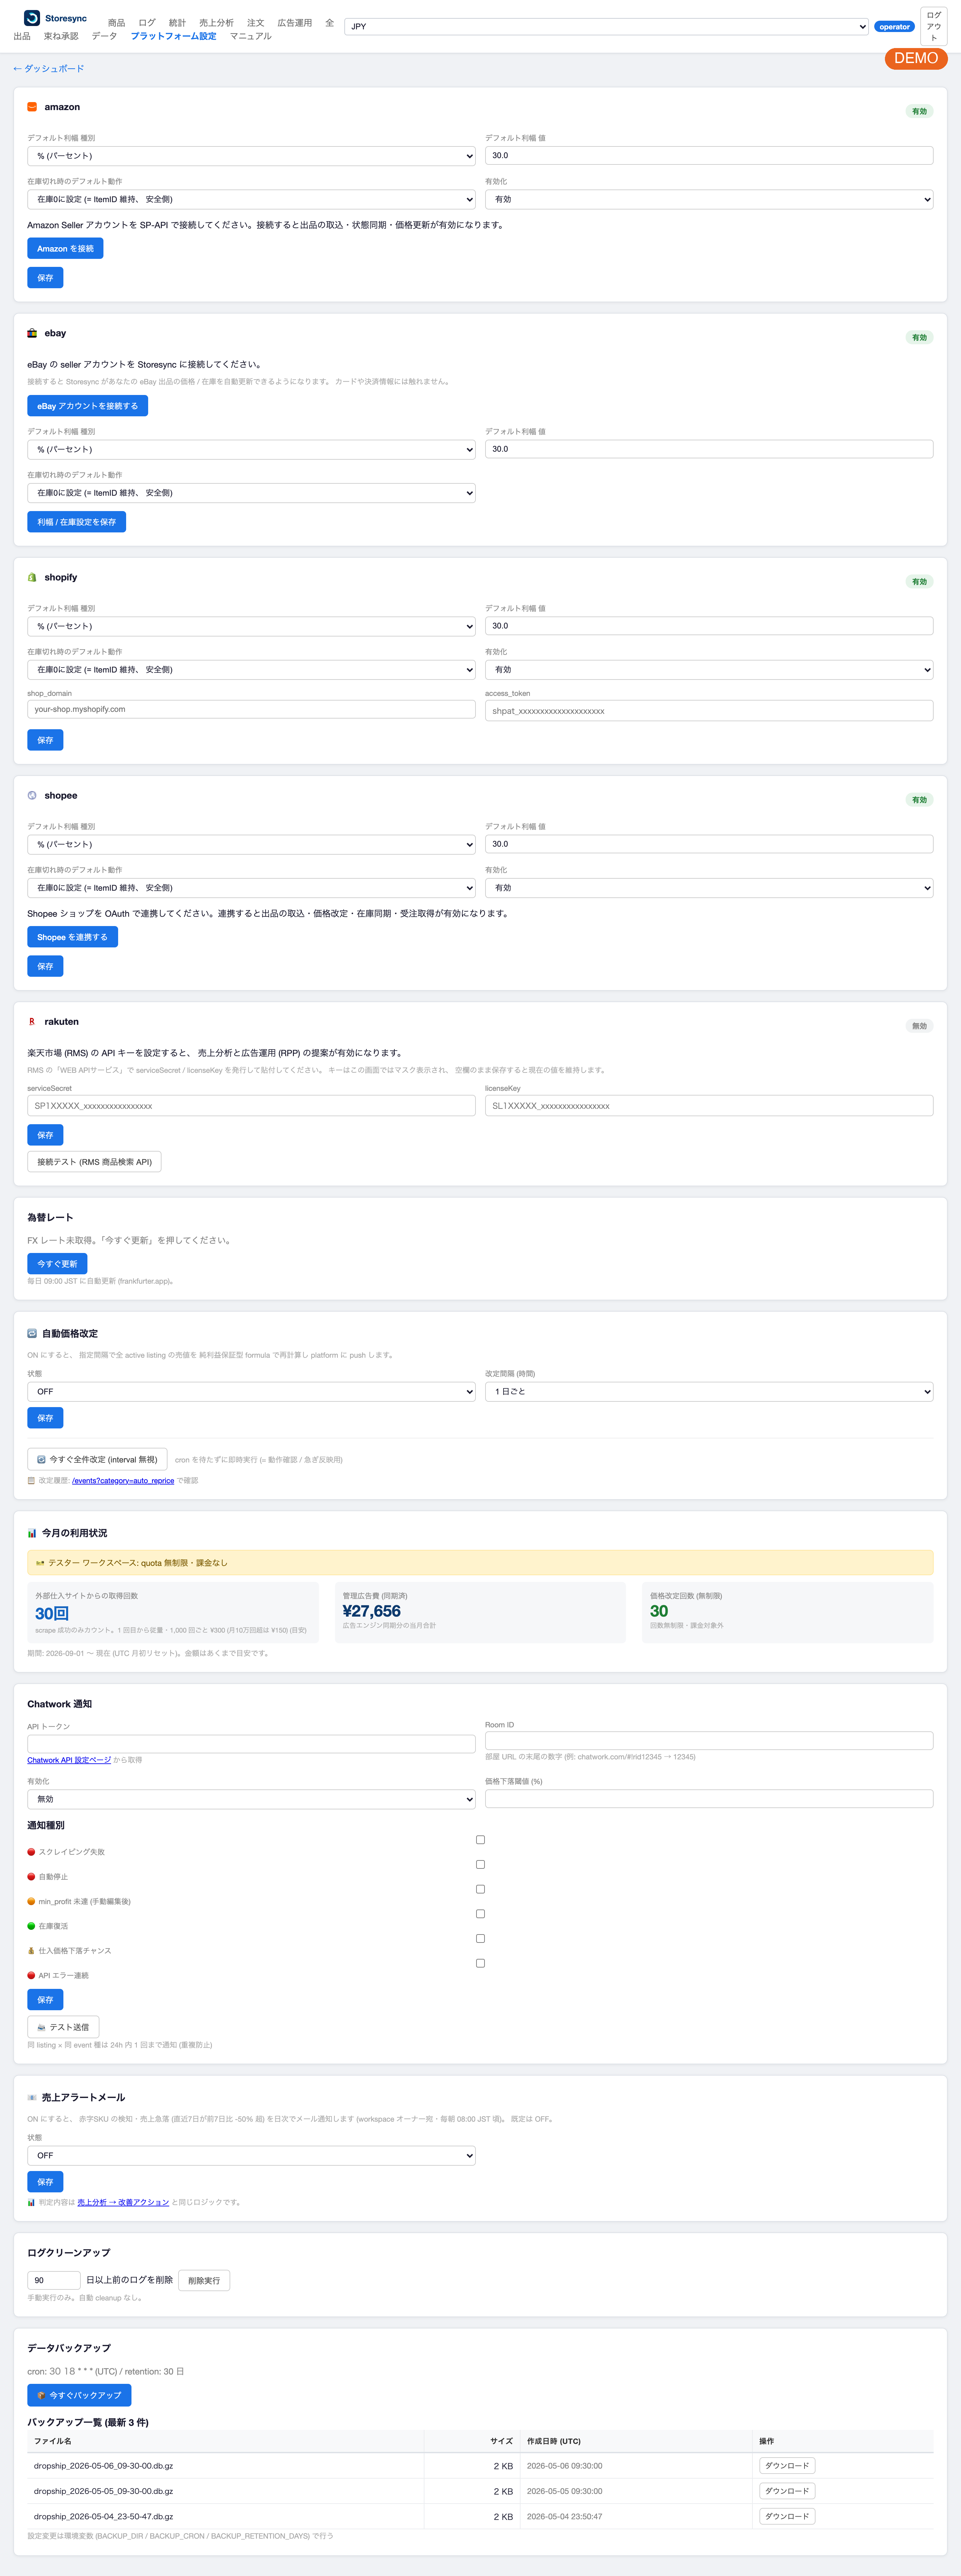961x2576 pixels.
Task: Toggle the 在庫復活 notification checkbox
Action: (x=480, y=1914)
